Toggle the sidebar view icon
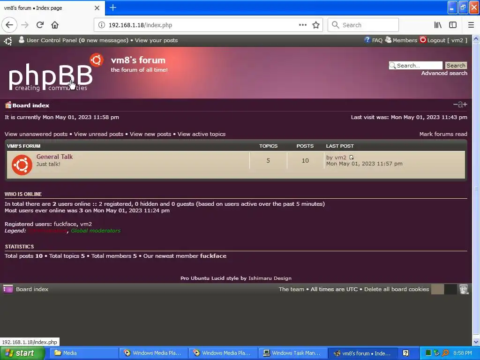480x360 pixels. [x=453, y=25]
